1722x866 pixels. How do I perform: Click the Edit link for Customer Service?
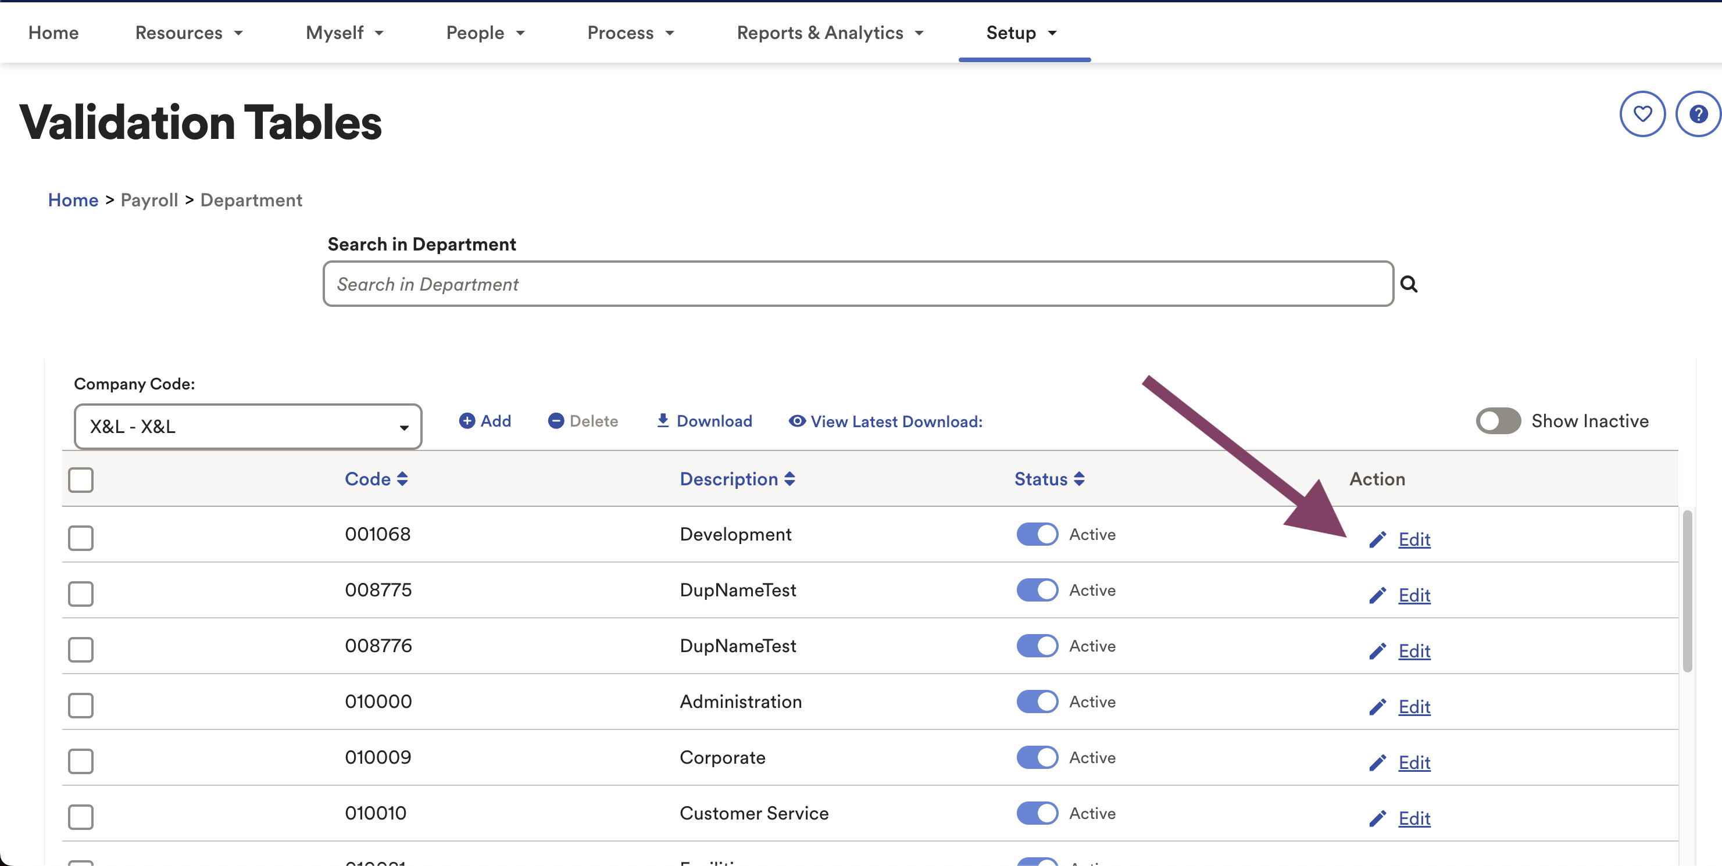[1414, 818]
